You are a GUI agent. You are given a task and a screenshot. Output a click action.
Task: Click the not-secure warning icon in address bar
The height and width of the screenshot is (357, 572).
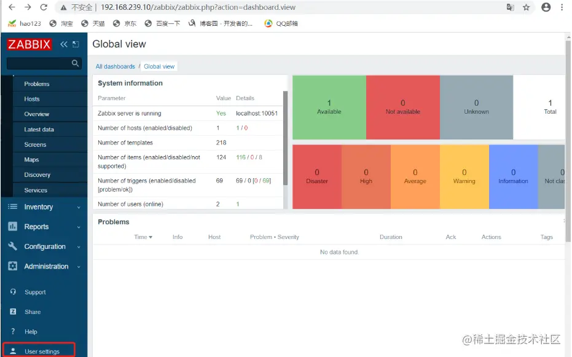pos(63,7)
